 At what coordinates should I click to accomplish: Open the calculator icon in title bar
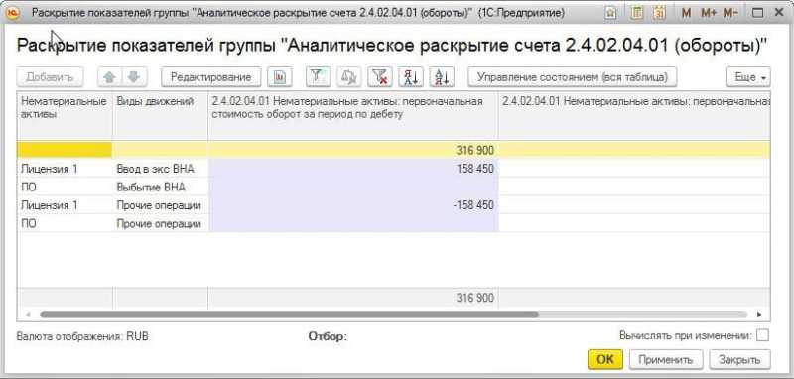coord(637,13)
